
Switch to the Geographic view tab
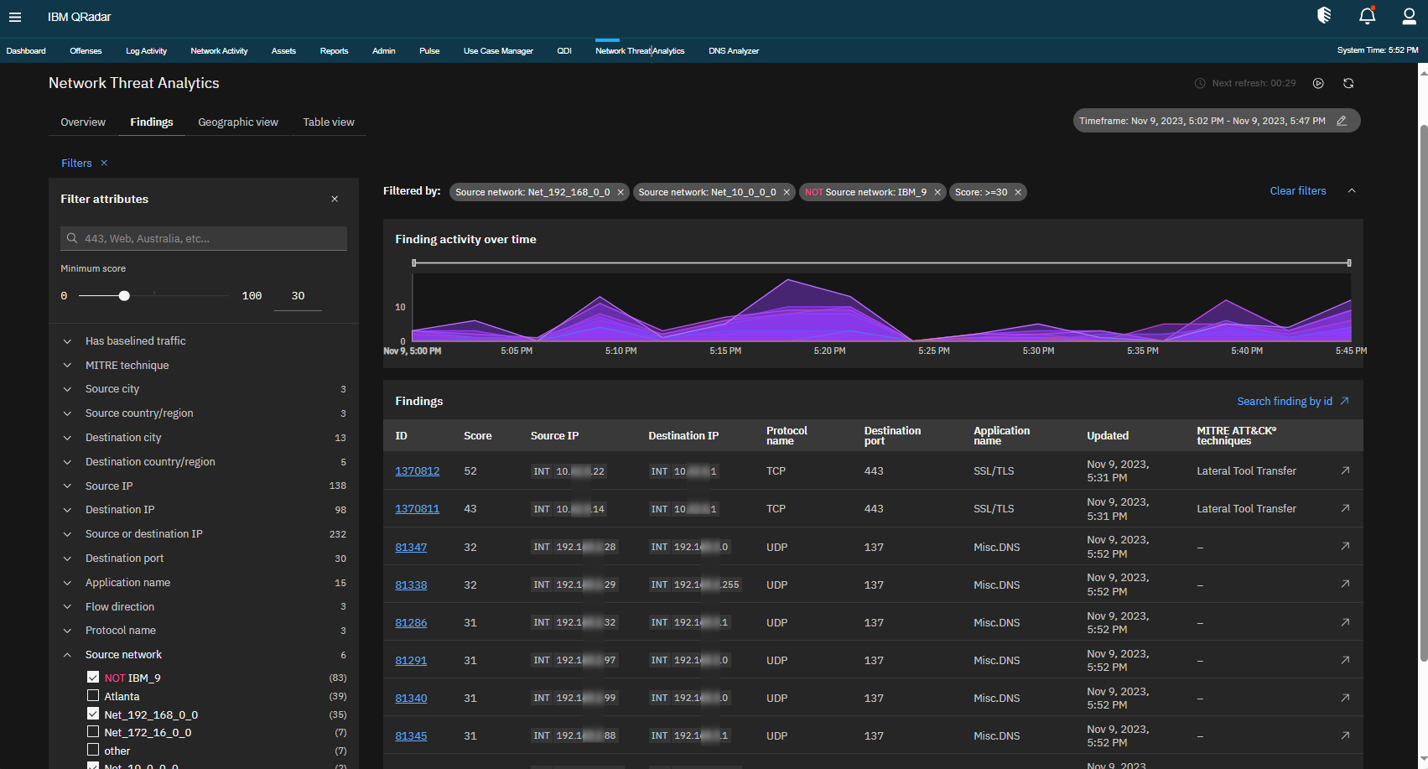click(x=238, y=122)
